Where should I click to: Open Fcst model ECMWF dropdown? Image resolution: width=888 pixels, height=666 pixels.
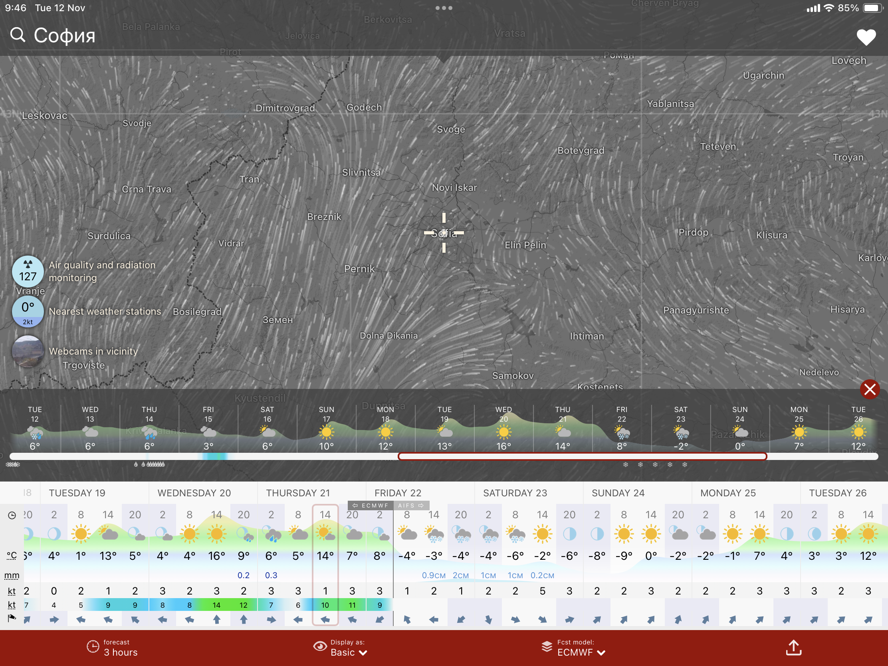(573, 648)
